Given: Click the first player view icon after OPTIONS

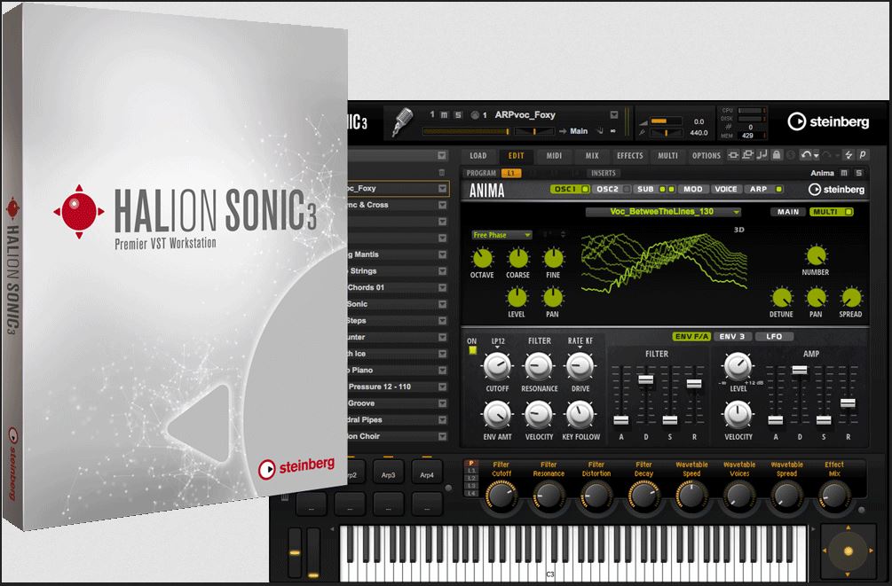Looking at the screenshot, I should 733,154.
